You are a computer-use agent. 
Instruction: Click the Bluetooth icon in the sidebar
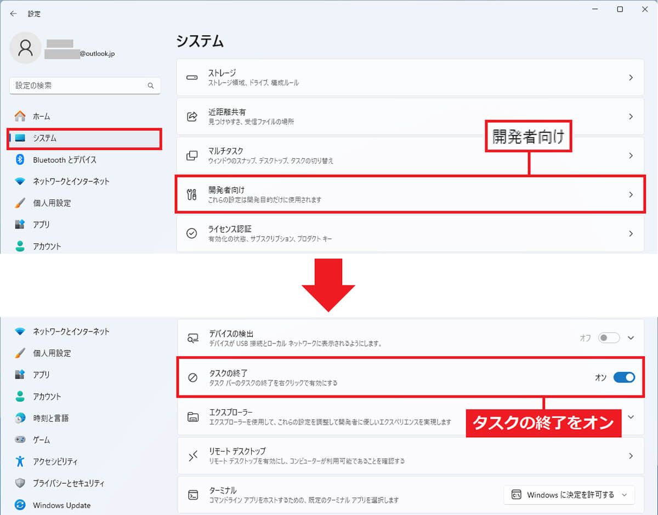click(20, 159)
